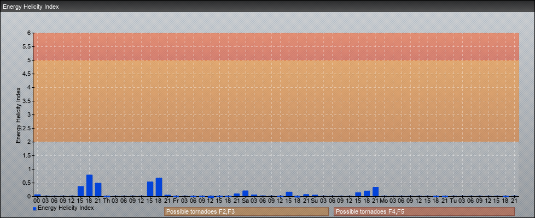Click the y-axis value 6
This screenshot has height=218, width=535.
click(30, 33)
